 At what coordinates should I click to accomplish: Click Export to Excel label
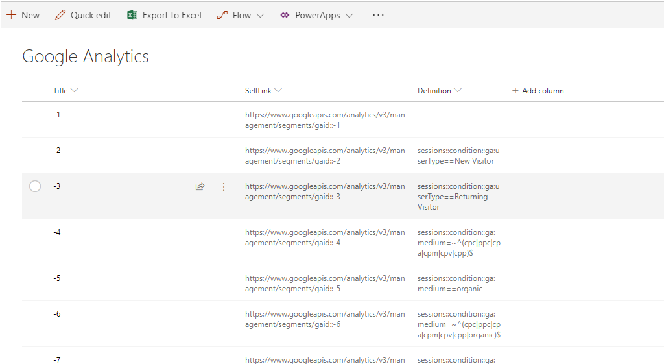(172, 15)
